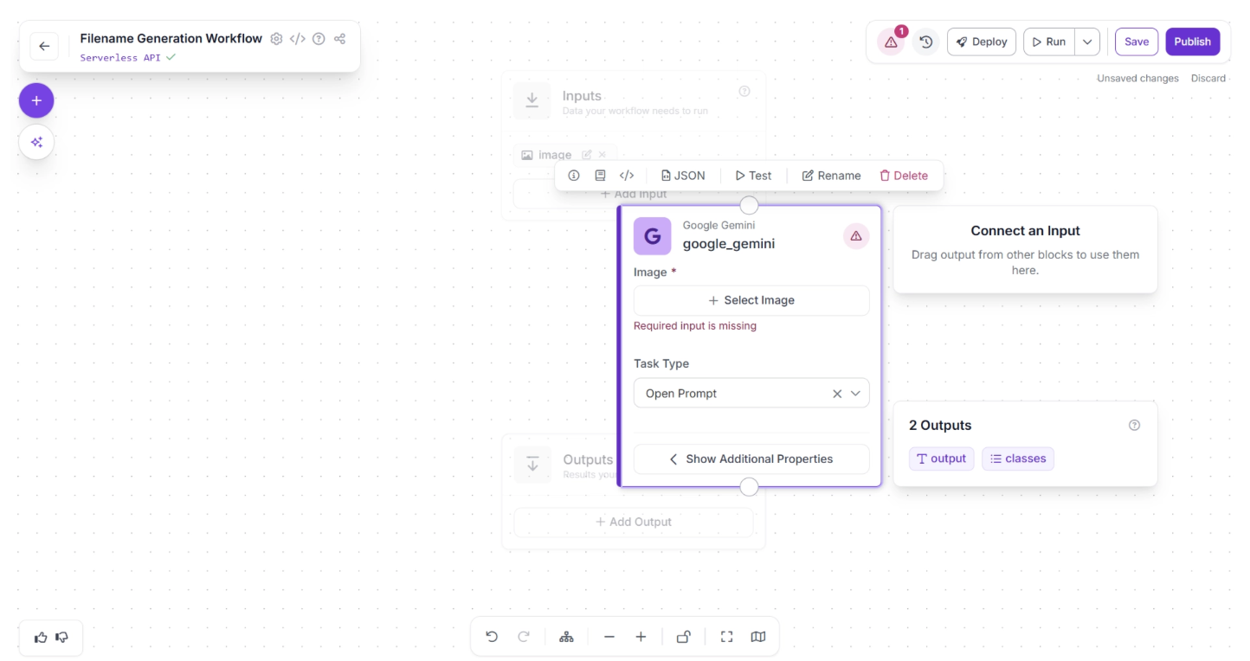This screenshot has width=1250, height=661.
Task: Toggle the canvas lock icon
Action: 683,637
